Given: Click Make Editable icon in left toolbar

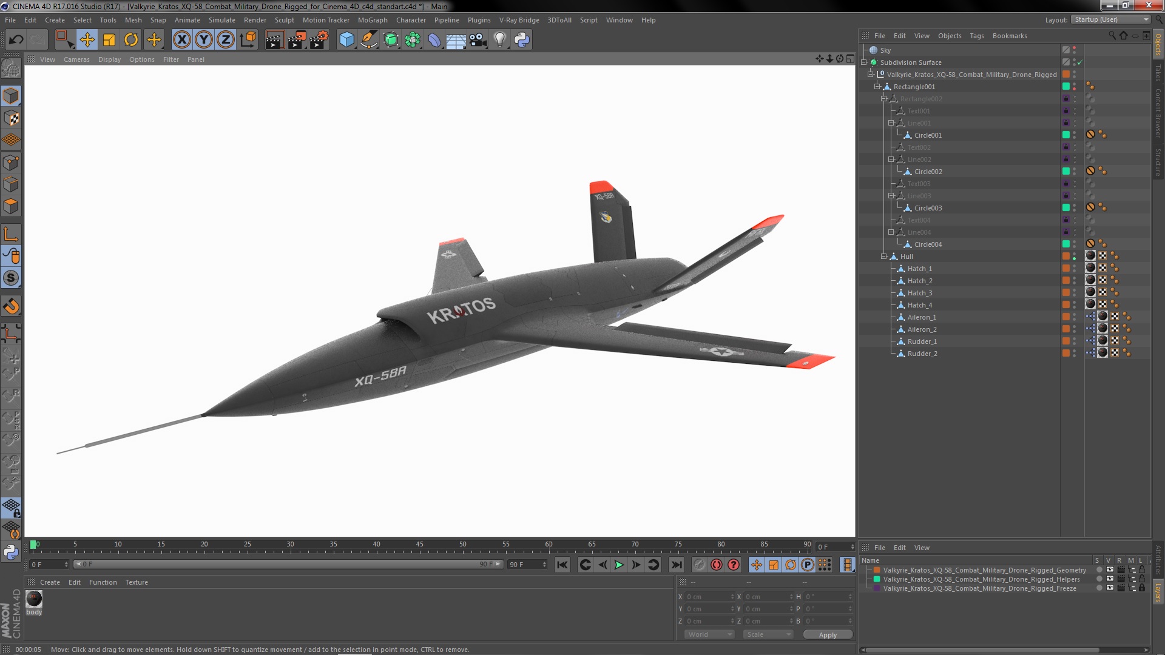Looking at the screenshot, I should click(x=11, y=69).
